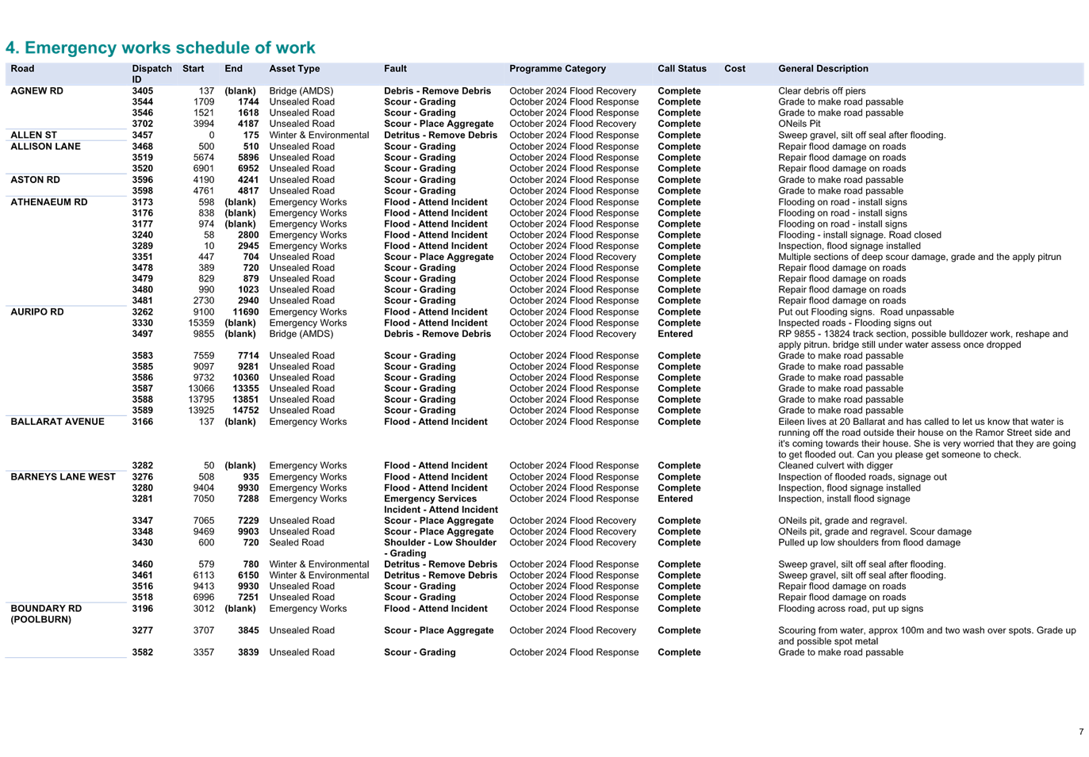Click the "October 2024 Flood Recovery" category cell

pyautogui.click(x=573, y=90)
